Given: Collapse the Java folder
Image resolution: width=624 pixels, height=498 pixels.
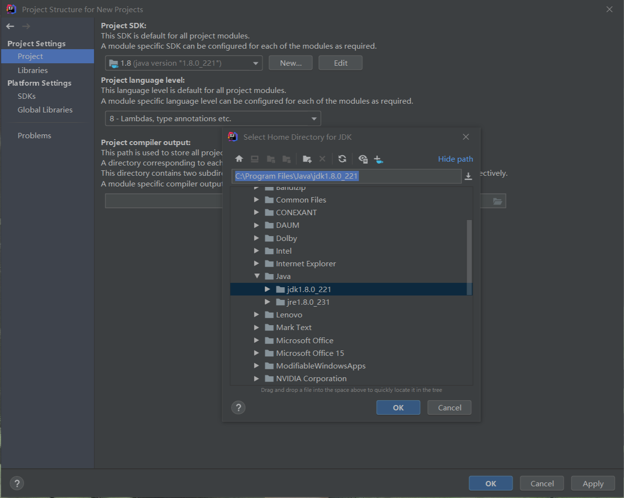Looking at the screenshot, I should point(257,276).
